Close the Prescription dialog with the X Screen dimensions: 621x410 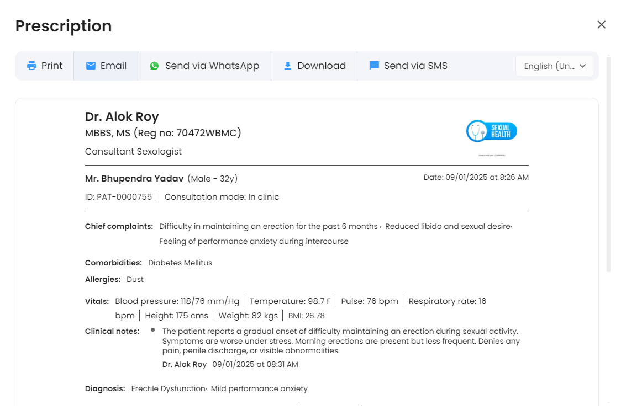pos(602,25)
